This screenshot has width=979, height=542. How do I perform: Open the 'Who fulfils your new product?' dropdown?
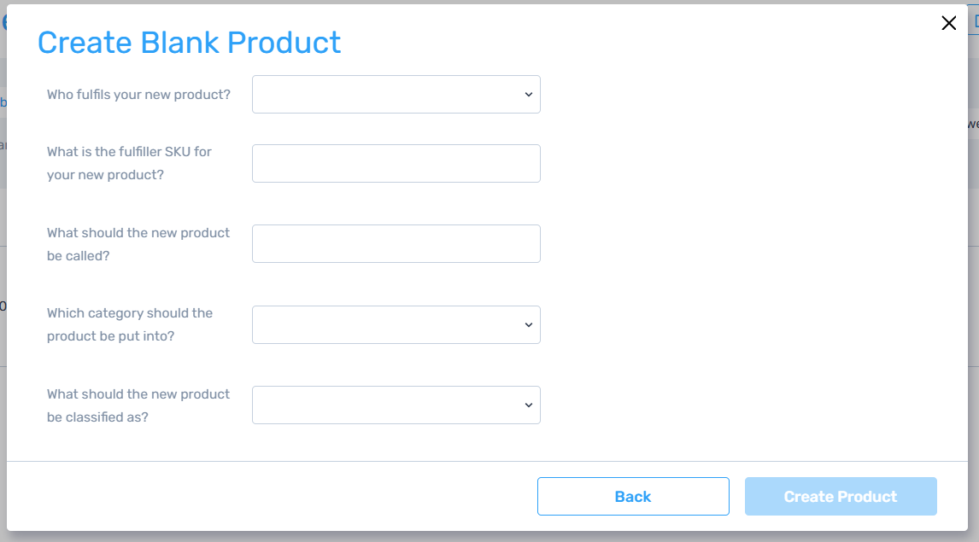tap(396, 95)
